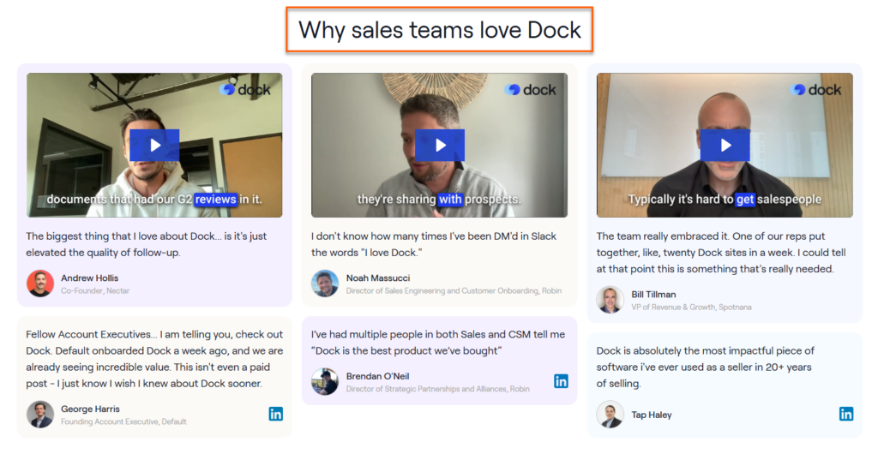Play Bill Tillman's video testimonial
The image size is (878, 460).
click(x=725, y=146)
